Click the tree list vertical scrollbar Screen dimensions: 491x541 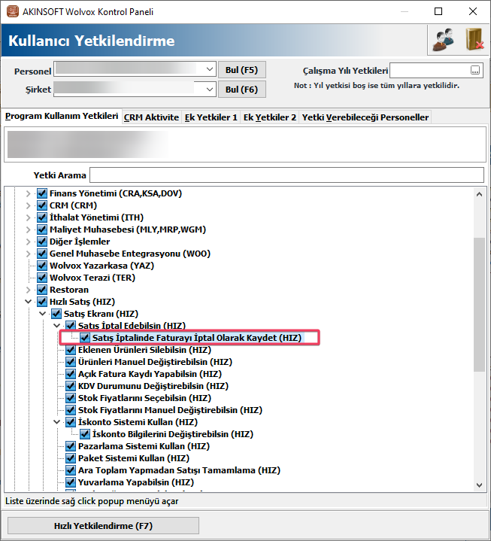click(479, 301)
